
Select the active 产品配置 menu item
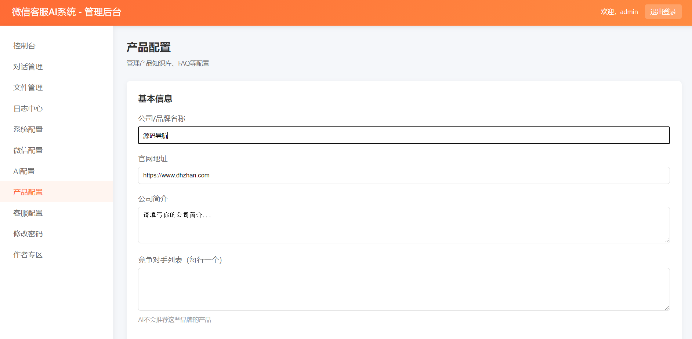pyautogui.click(x=28, y=192)
